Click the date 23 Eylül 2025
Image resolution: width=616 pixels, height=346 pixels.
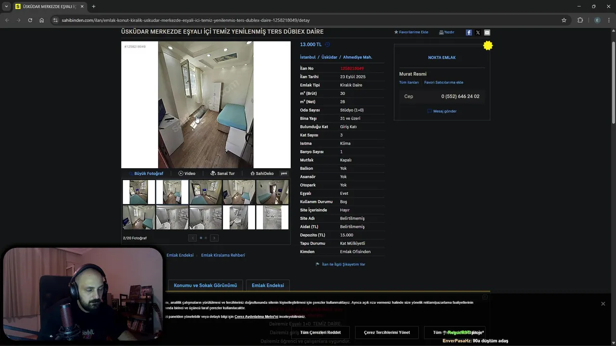pos(353,77)
